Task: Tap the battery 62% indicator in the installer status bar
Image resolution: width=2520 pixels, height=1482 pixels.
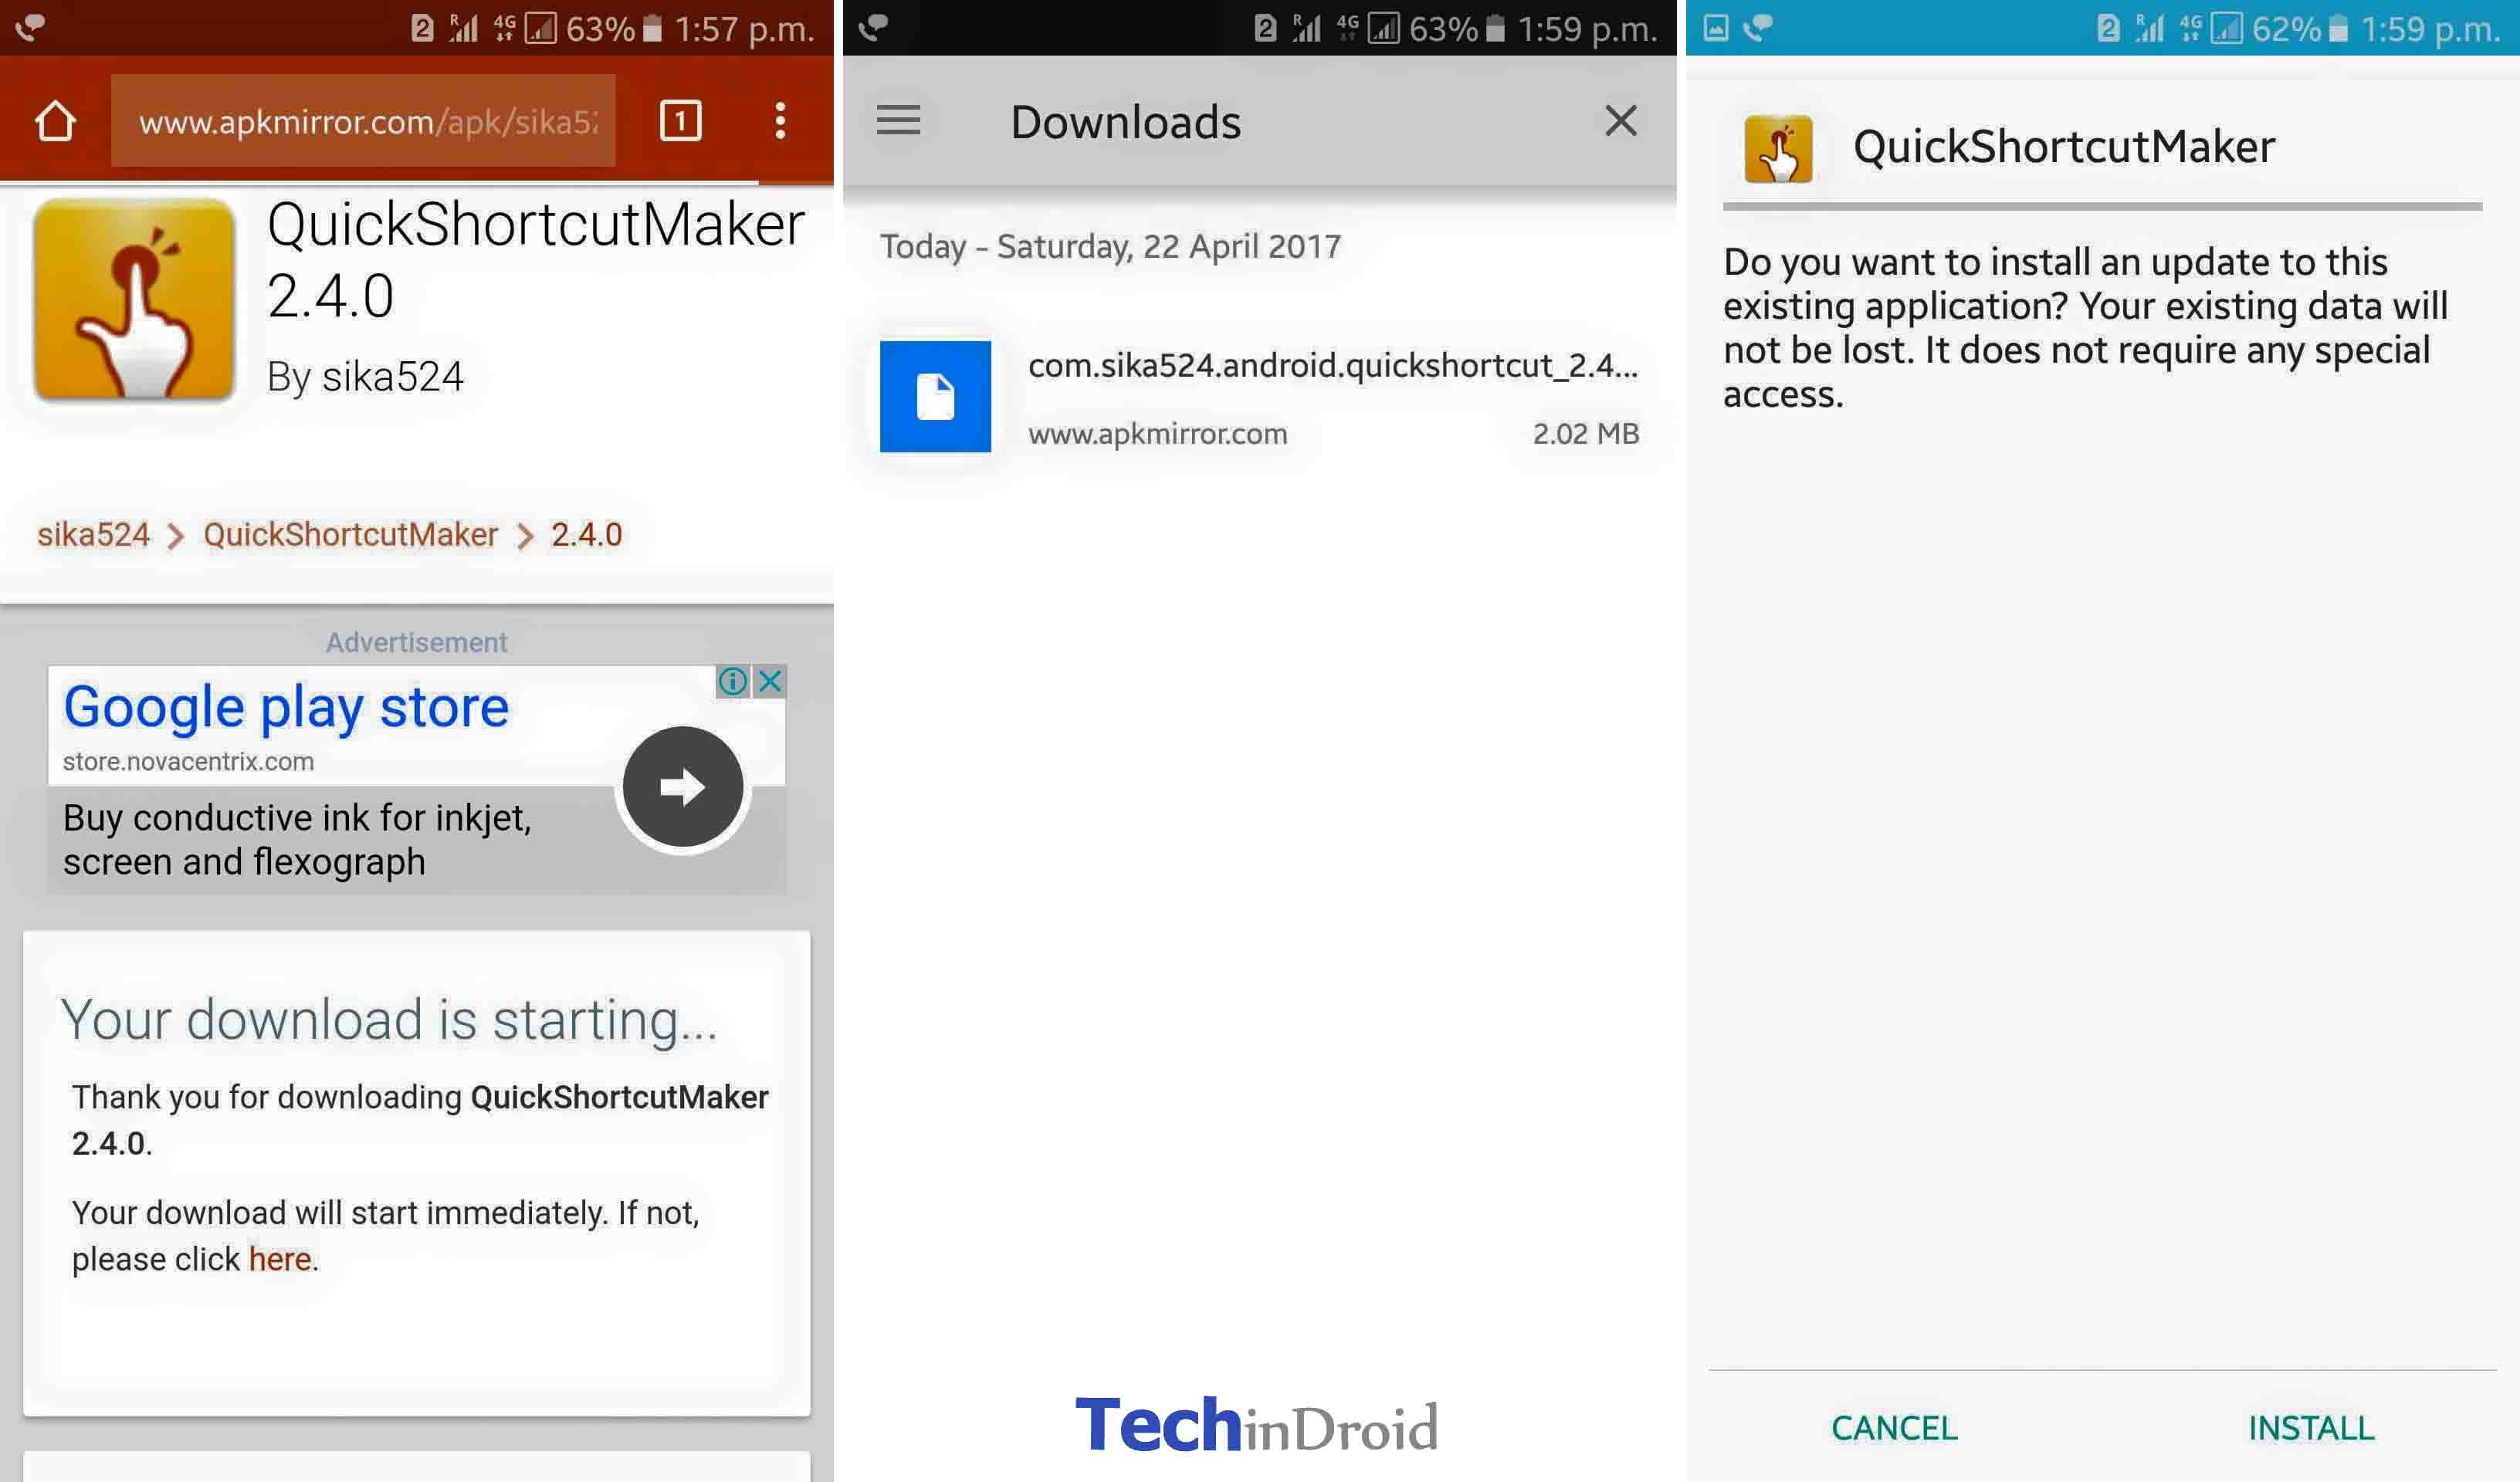Action: click(x=2299, y=29)
